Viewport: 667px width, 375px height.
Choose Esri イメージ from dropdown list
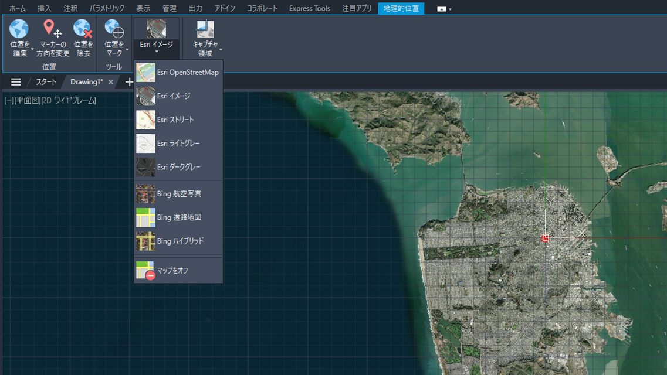[178, 96]
